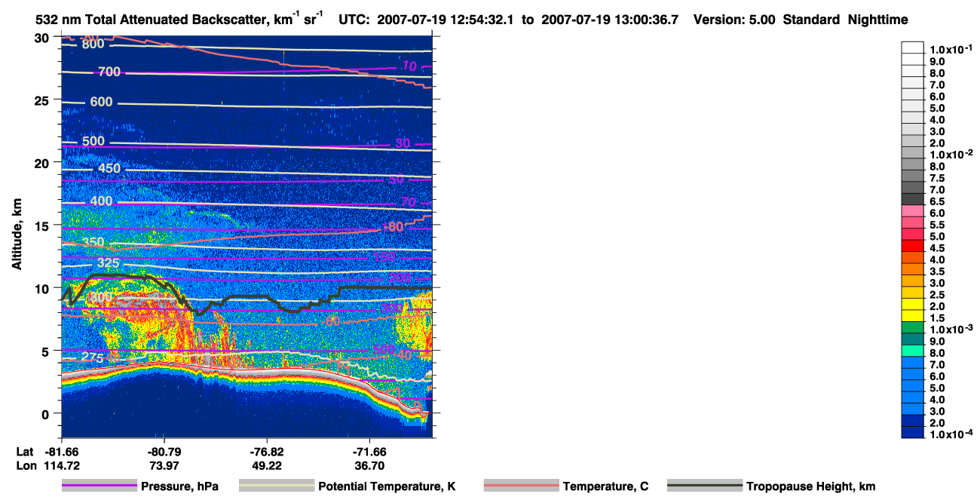Click the colorbar label "6.5"
Viewport: 980px width, 503px height.
coord(937,201)
